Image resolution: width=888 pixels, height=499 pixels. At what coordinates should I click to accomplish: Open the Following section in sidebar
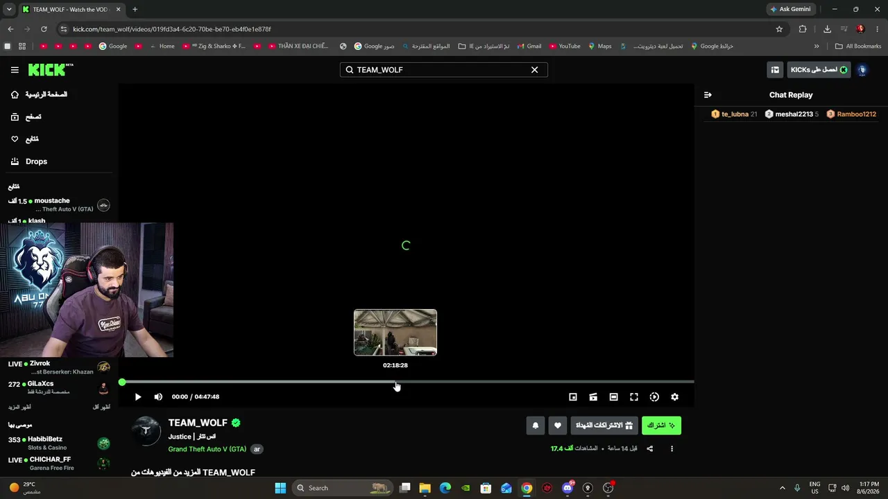25,139
